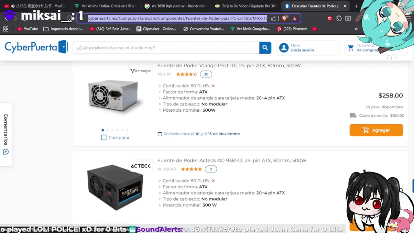The height and width of the screenshot is (233, 414).
Task: Click the share page icon in address bar
Action: click(x=274, y=18)
